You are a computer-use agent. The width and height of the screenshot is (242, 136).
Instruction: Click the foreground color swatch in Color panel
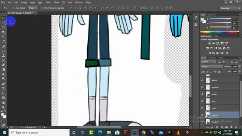coord(202,20)
